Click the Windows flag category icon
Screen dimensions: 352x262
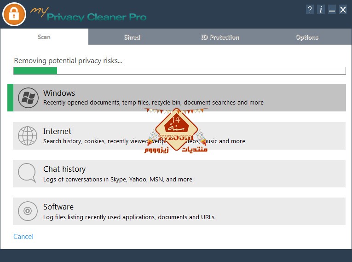[28, 98]
